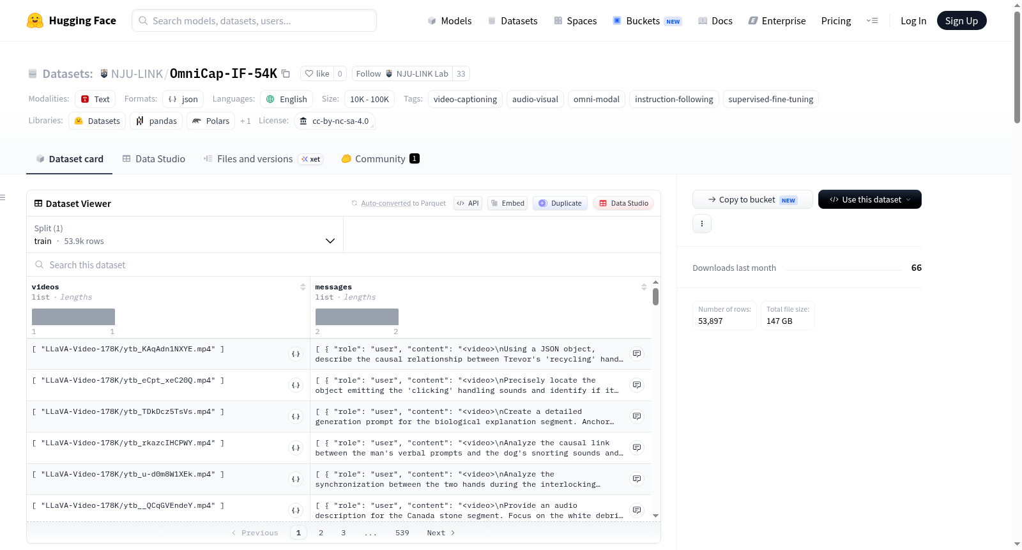Viewport: 1022px width, 550px height.
Task: Click the Duplicate button
Action: [x=560, y=203]
